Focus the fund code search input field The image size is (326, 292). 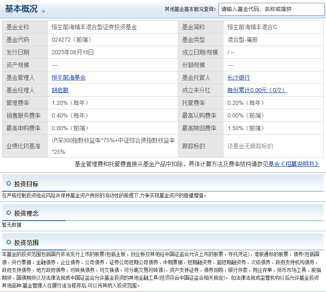click(271, 9)
